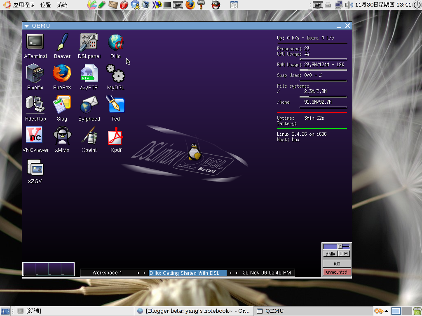Select the fourth workspace in DSL pager
The width and height of the screenshot is (422, 316).
pos(68,269)
